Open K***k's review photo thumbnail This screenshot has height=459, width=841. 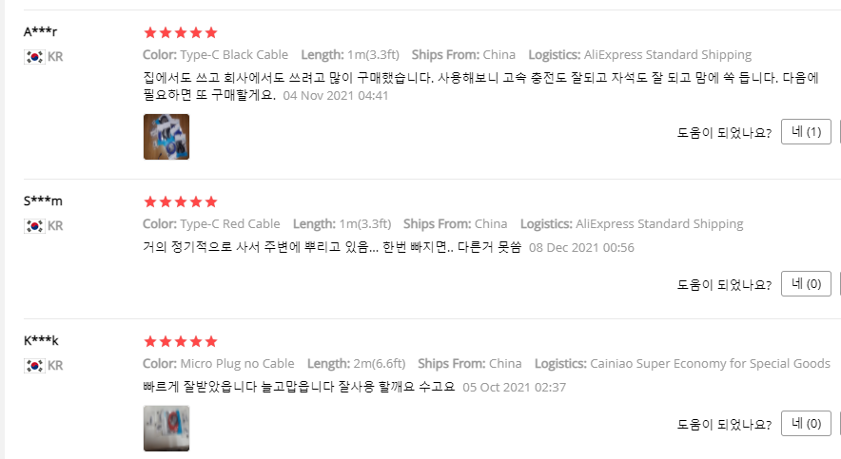[x=166, y=429]
